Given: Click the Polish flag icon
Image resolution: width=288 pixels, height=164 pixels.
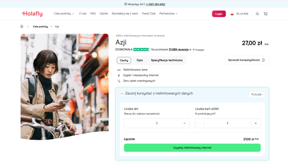Looking at the screenshot, I should pos(232,14).
